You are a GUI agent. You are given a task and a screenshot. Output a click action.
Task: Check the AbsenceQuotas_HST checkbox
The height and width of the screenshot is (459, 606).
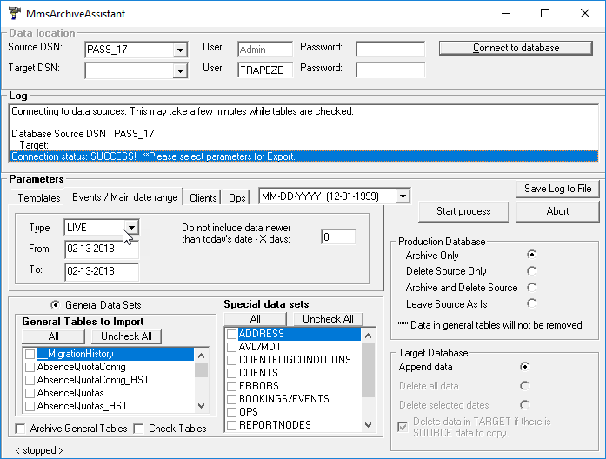point(30,407)
